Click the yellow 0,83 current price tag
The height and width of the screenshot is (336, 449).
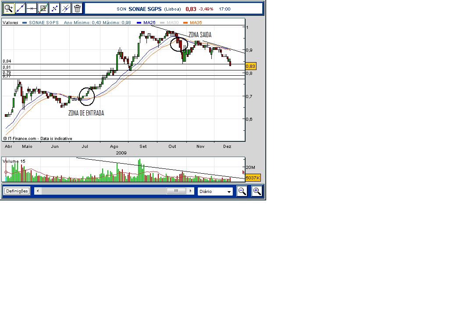[x=250, y=66]
